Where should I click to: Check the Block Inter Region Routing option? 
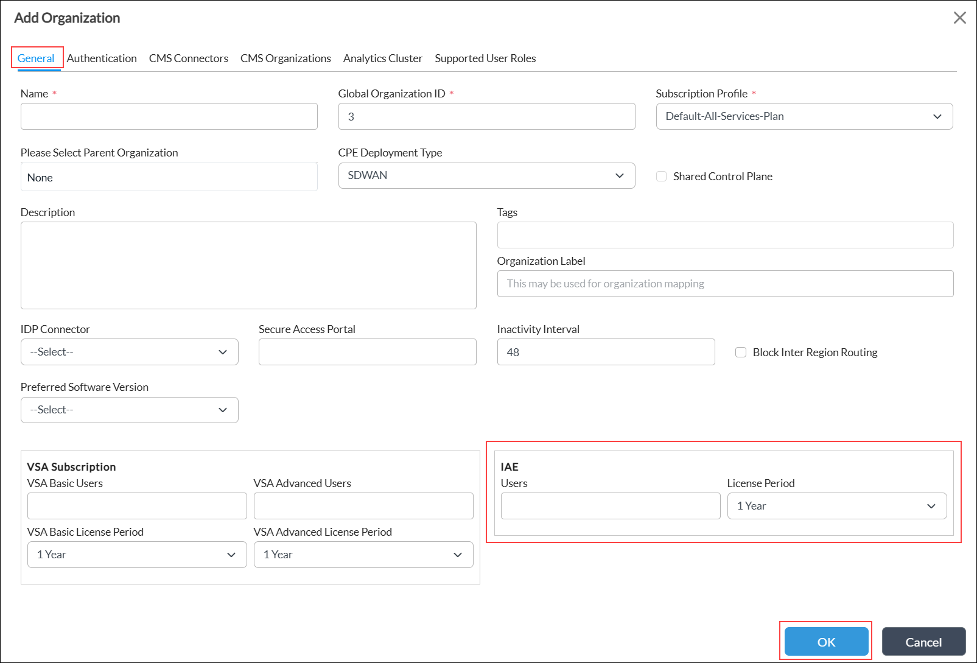pos(741,353)
